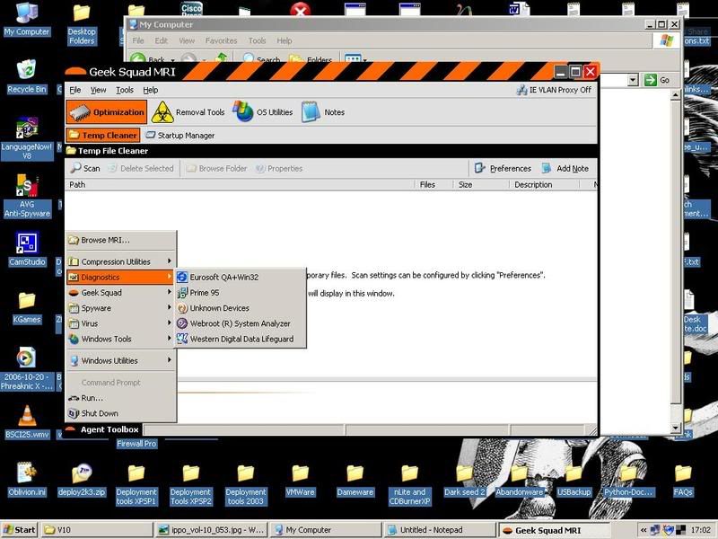Image resolution: width=718 pixels, height=539 pixels.
Task: Open the Tools menu in Geek Squad MRI
Action: click(x=125, y=90)
